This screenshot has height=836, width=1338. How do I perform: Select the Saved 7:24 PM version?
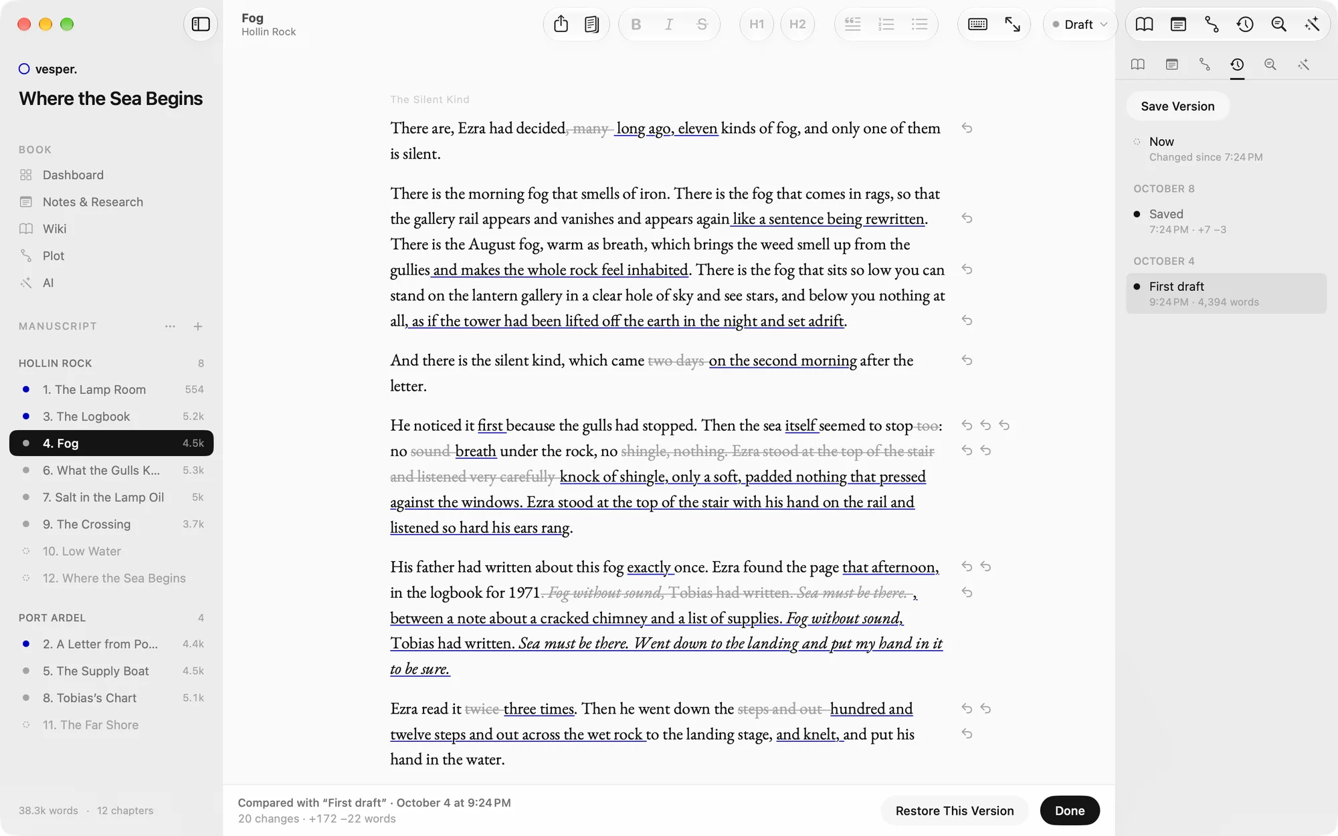pos(1226,221)
